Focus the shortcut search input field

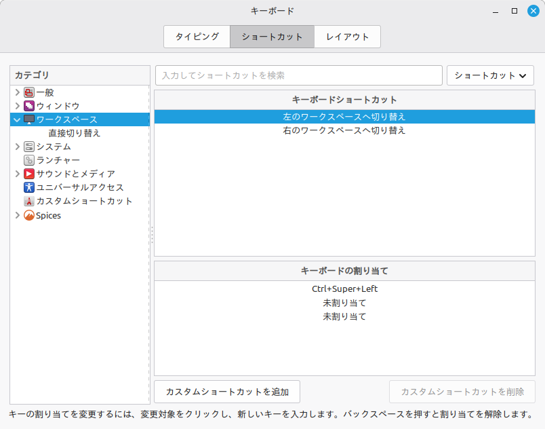298,75
